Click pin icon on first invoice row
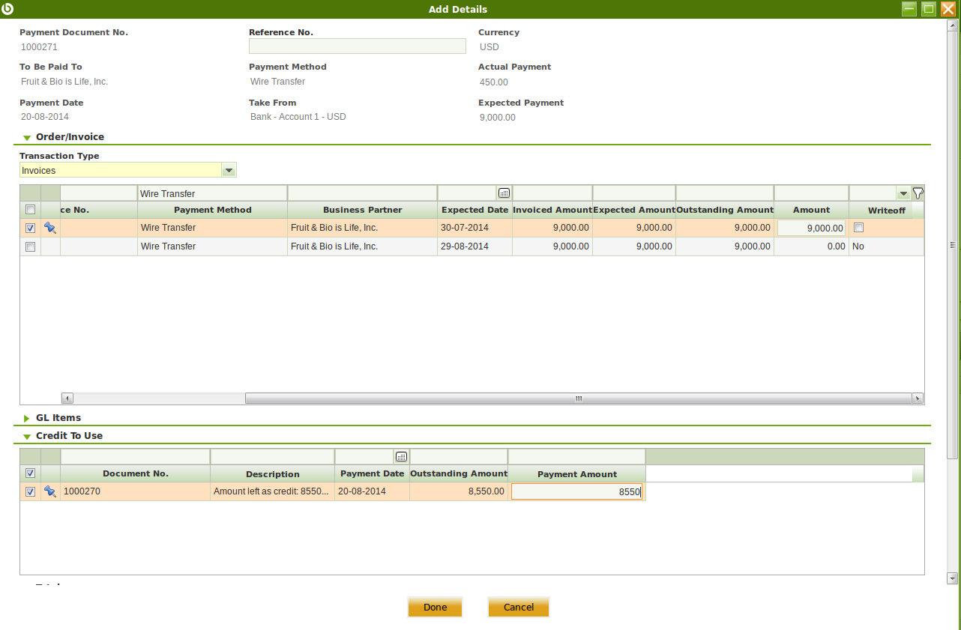961x630 pixels. coord(50,228)
